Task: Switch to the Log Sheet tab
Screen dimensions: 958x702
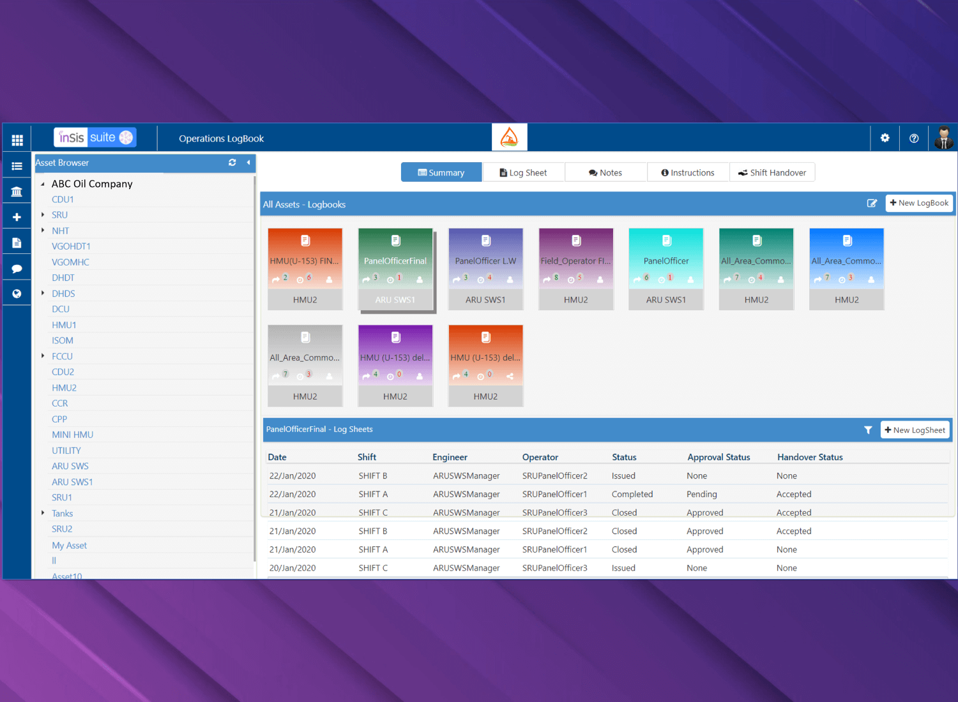Action: coord(523,173)
